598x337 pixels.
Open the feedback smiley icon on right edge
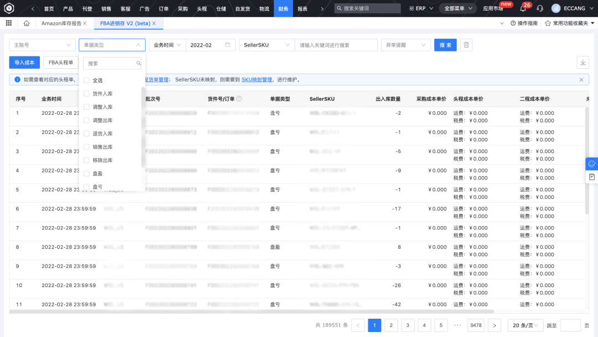click(x=592, y=164)
